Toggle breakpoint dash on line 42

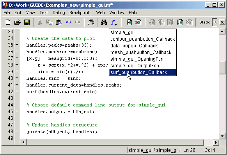click(17, 91)
